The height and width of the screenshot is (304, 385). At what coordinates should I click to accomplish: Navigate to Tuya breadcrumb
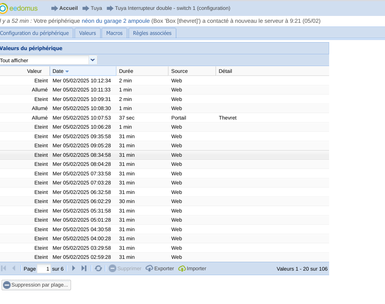tap(96, 8)
